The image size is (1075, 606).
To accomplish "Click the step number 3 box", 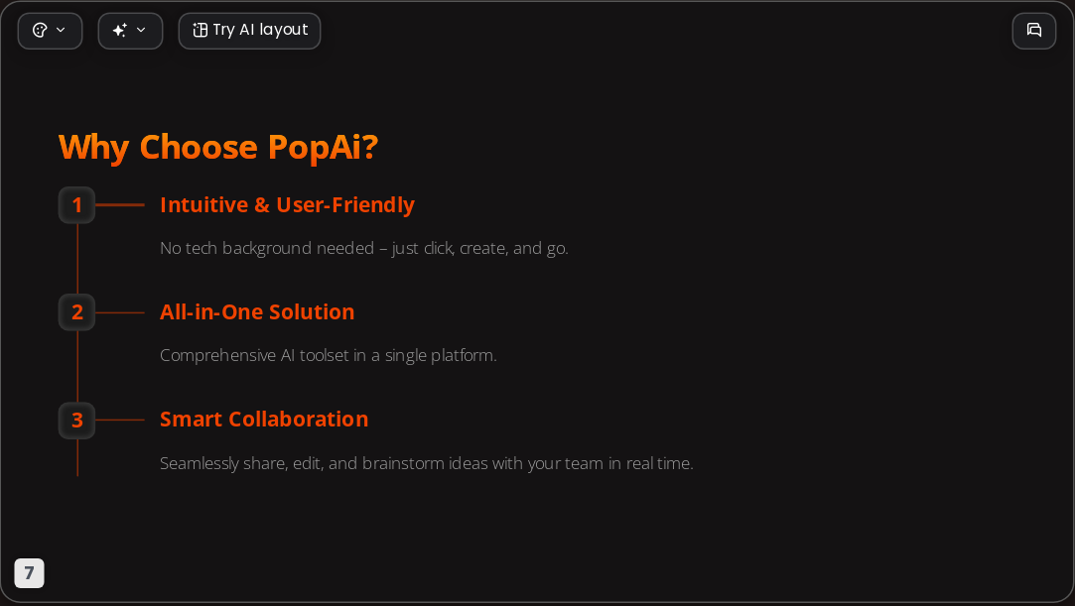I will [x=76, y=420].
